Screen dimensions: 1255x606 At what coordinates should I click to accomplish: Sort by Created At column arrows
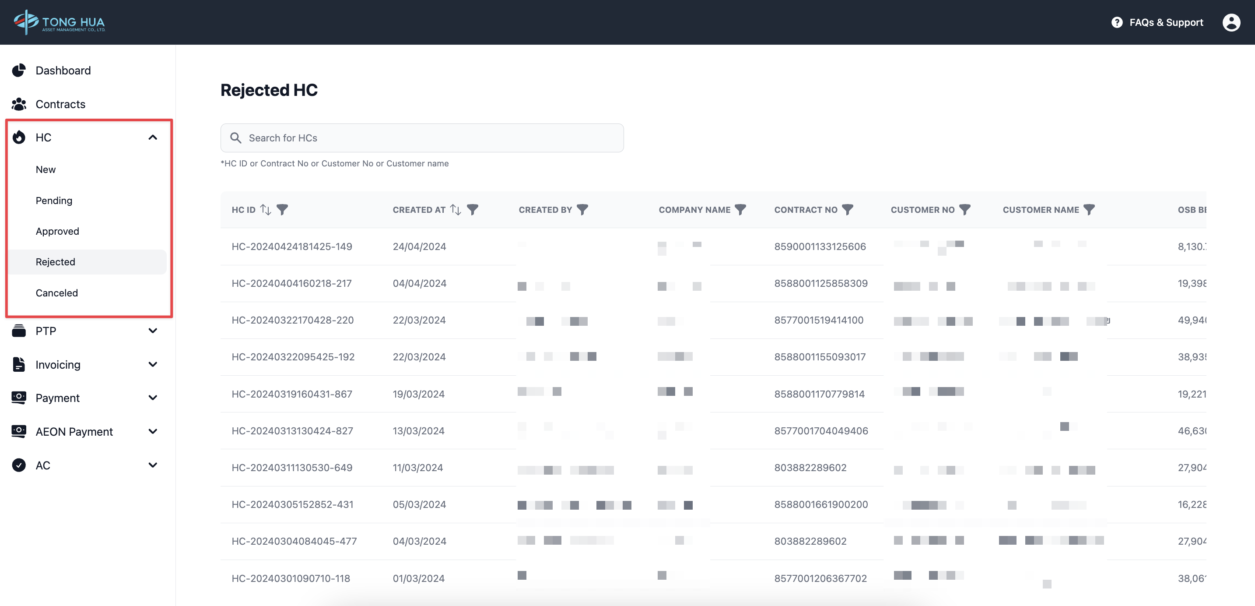[456, 210]
